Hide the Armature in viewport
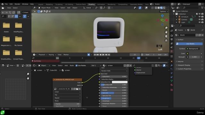The width and height of the screenshot is (205, 115). coord(200,17)
